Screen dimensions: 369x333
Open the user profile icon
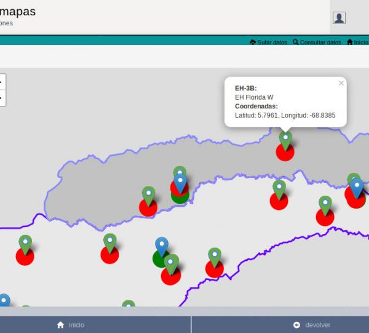(339, 18)
